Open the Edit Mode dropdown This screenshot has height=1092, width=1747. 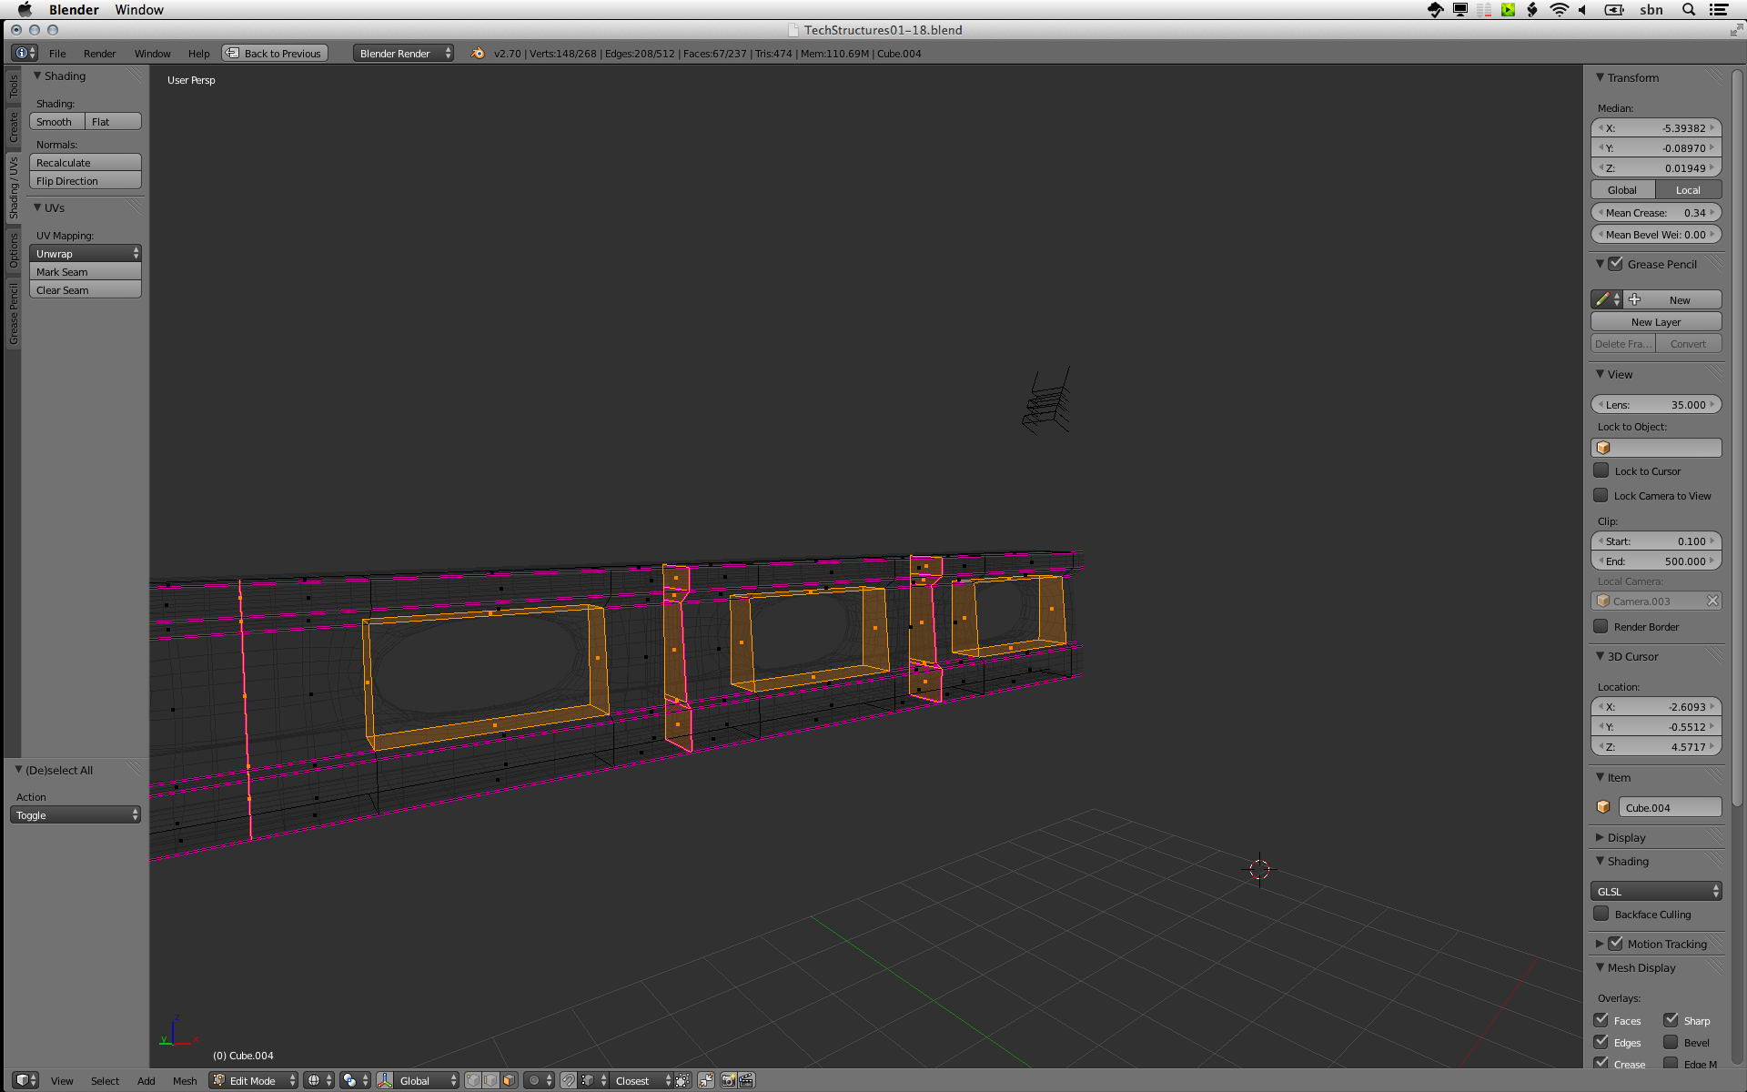254,1080
